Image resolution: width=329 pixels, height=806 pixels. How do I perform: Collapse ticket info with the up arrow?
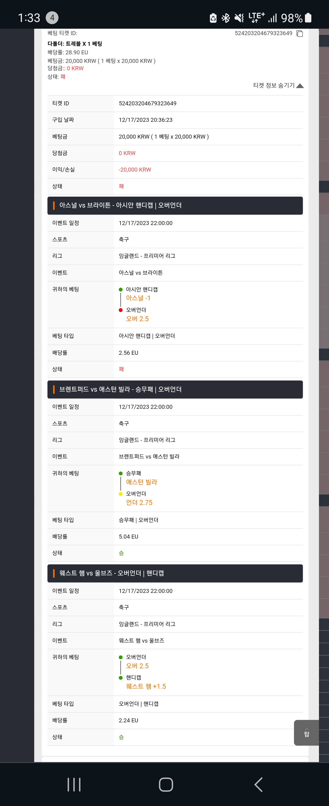[x=300, y=86]
